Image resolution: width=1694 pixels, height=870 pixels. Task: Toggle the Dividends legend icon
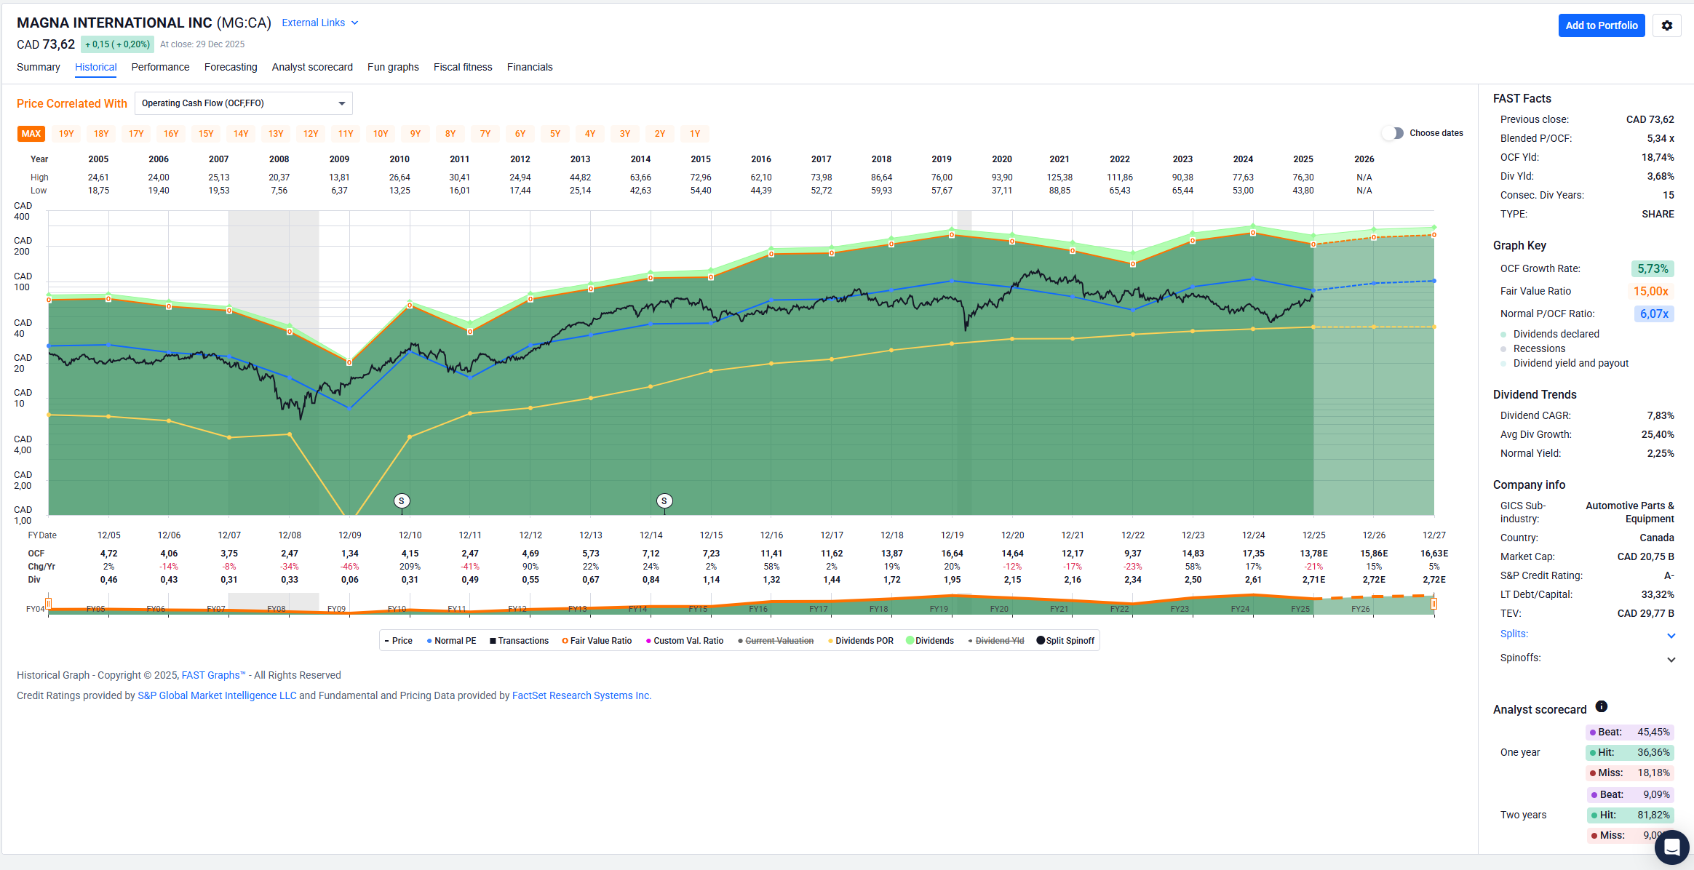tap(910, 641)
